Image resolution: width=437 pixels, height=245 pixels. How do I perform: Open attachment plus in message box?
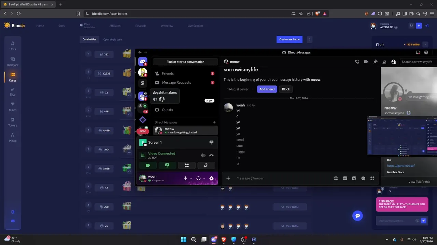pyautogui.click(x=228, y=178)
